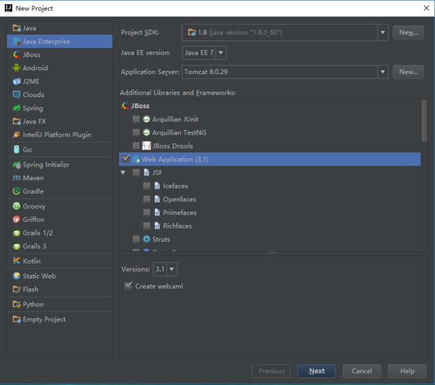This screenshot has width=435, height=385.
Task: Click the Gradle icon
Action: [x=16, y=191]
